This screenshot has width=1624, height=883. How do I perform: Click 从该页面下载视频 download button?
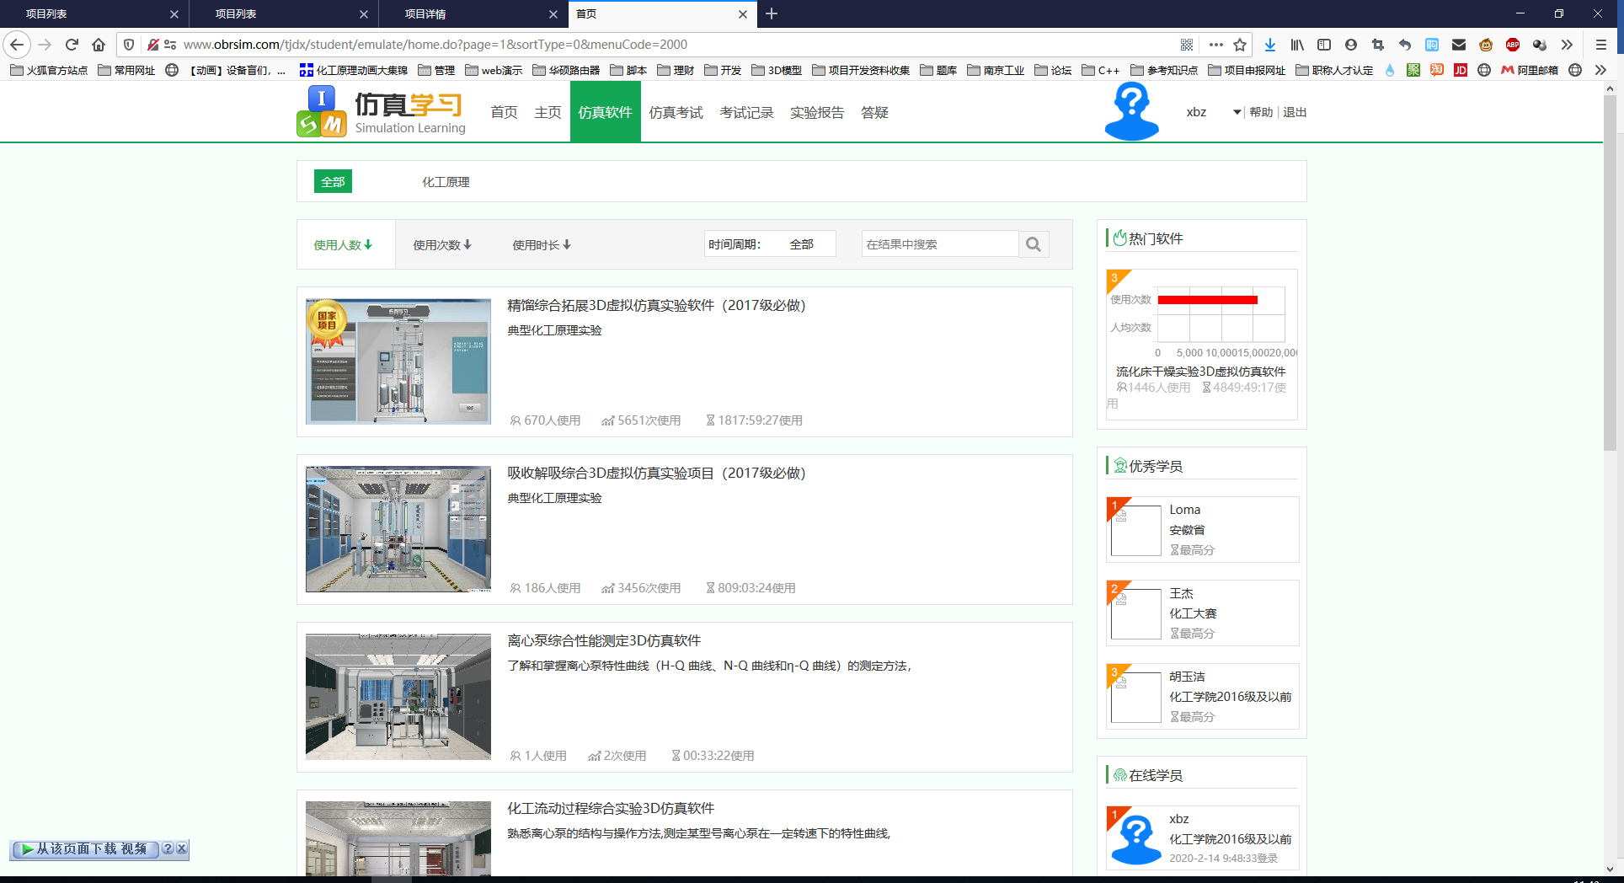click(x=85, y=848)
